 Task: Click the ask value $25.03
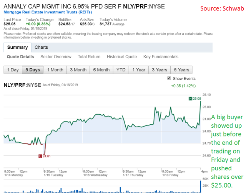coord(86,24)
